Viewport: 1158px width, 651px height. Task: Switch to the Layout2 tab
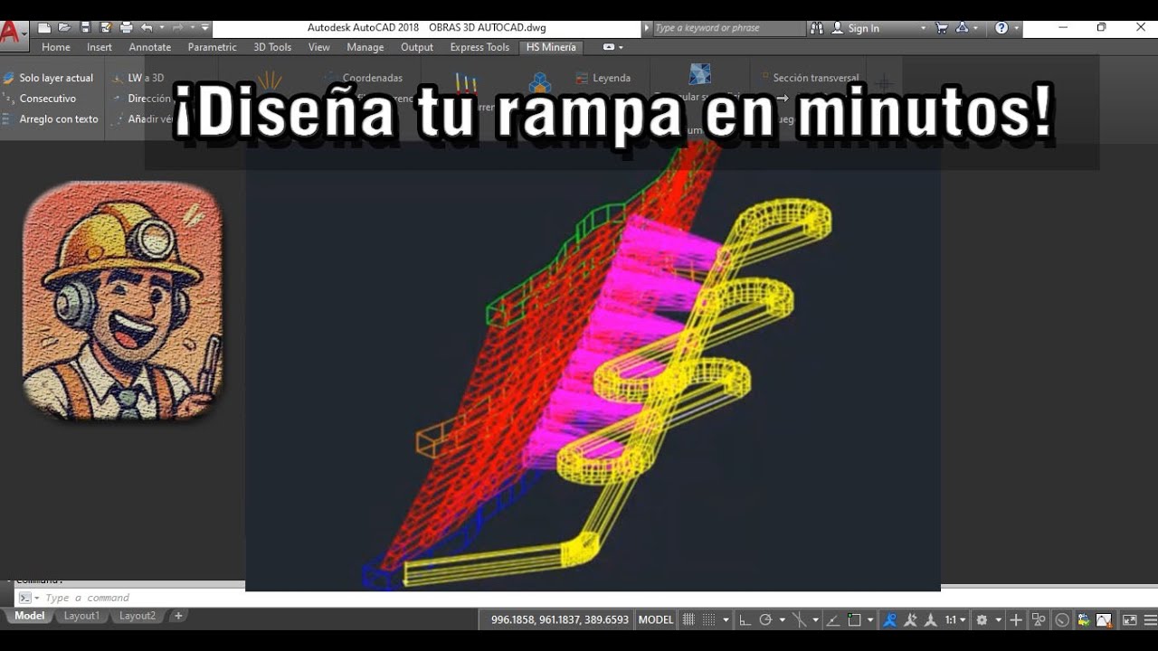[138, 616]
